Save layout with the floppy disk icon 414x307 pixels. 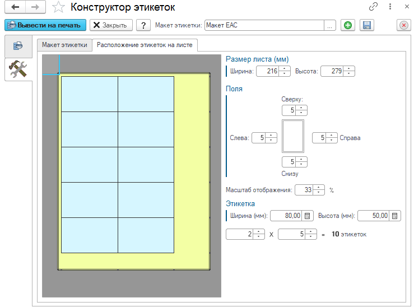tap(366, 25)
